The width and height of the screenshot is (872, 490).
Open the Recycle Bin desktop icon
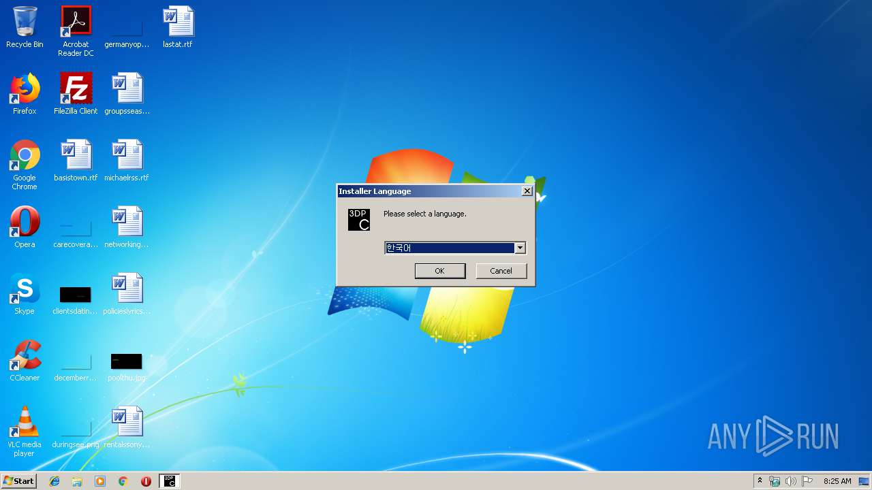(x=25, y=28)
